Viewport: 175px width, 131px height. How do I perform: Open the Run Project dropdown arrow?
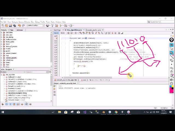63,26
